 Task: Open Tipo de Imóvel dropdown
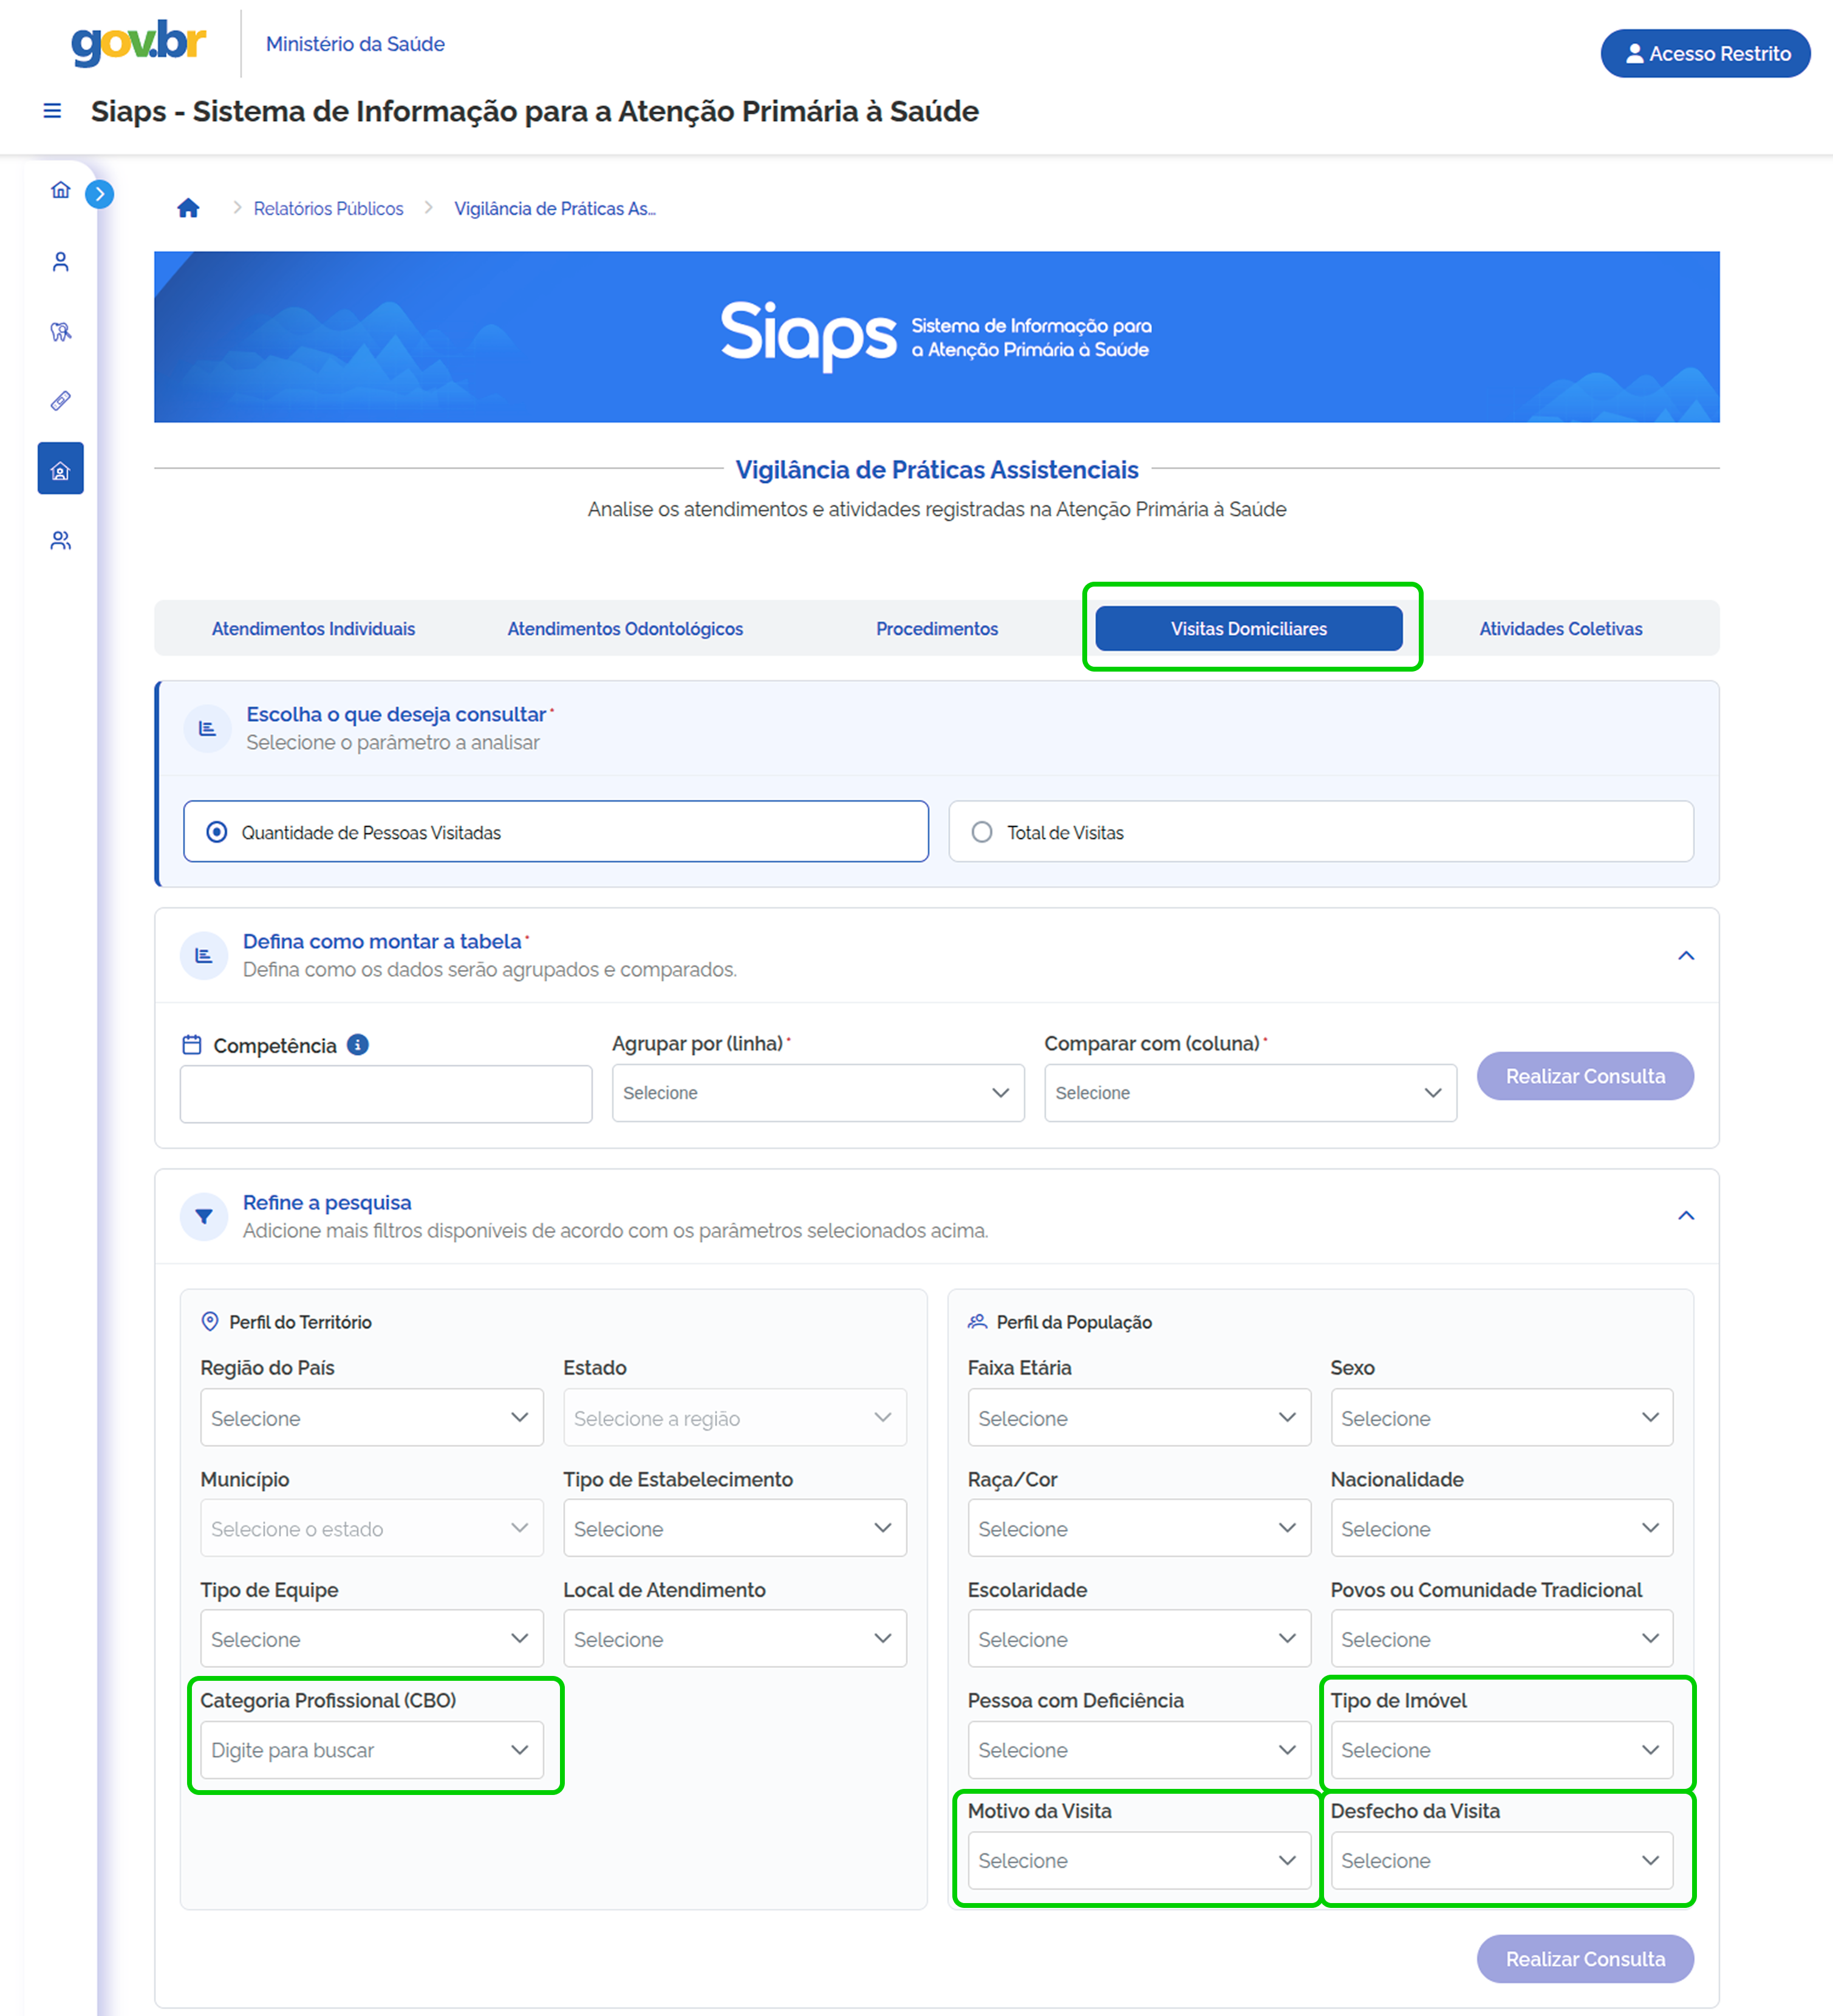pos(1502,1750)
